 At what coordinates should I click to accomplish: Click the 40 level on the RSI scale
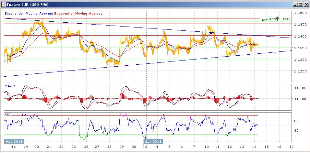point(297,130)
